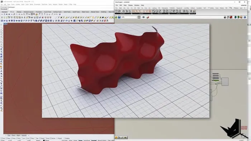The width and height of the screenshot is (251, 141).
Task: Click the last icon in V-Ray Render panel
Action: (x=187, y=11)
